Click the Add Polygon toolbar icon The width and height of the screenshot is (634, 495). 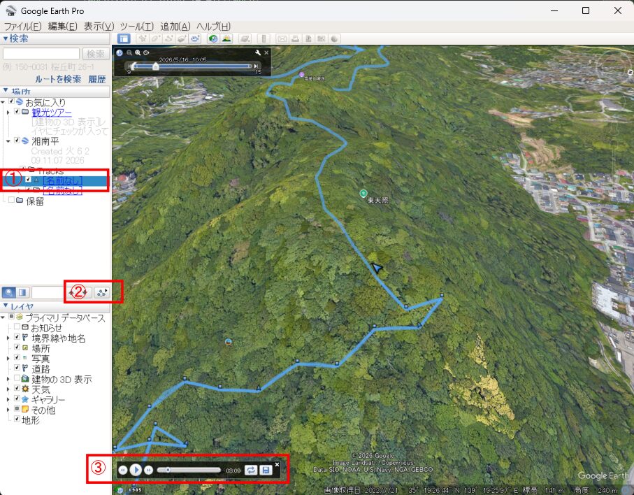(x=156, y=39)
